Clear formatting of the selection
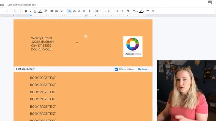The image size is (216, 121). pos(128,11)
